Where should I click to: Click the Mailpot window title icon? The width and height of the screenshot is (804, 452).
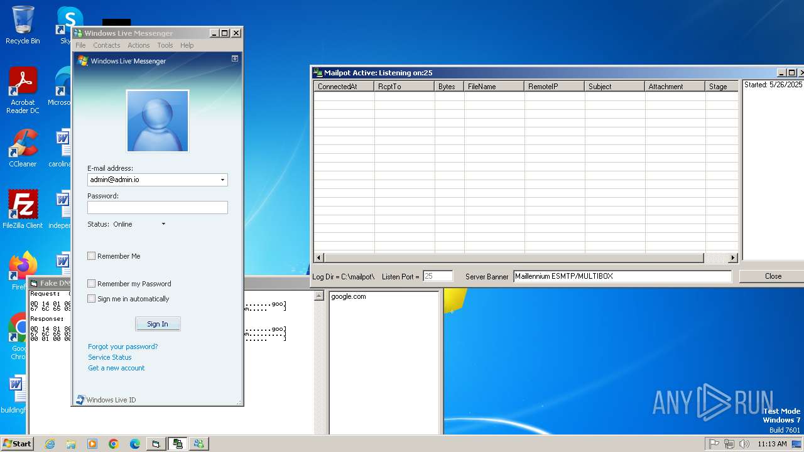(318, 73)
